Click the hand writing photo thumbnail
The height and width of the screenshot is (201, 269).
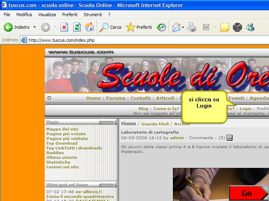click(221, 184)
